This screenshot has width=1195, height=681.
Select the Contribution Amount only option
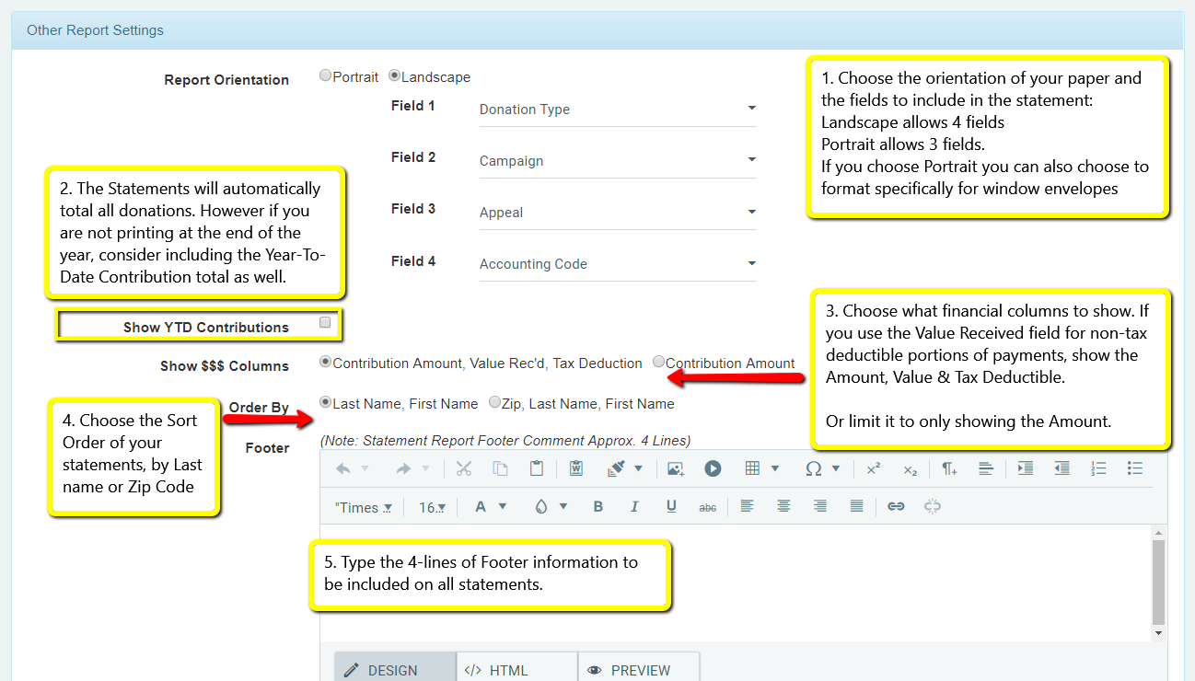pos(658,362)
